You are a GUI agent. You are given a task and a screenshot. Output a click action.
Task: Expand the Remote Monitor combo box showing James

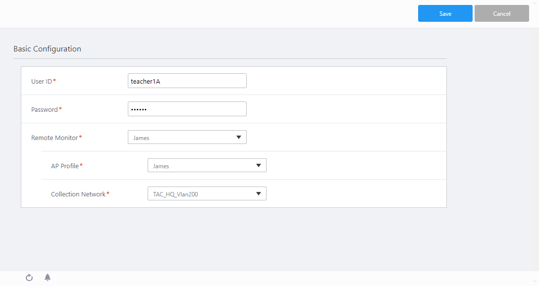point(181,137)
